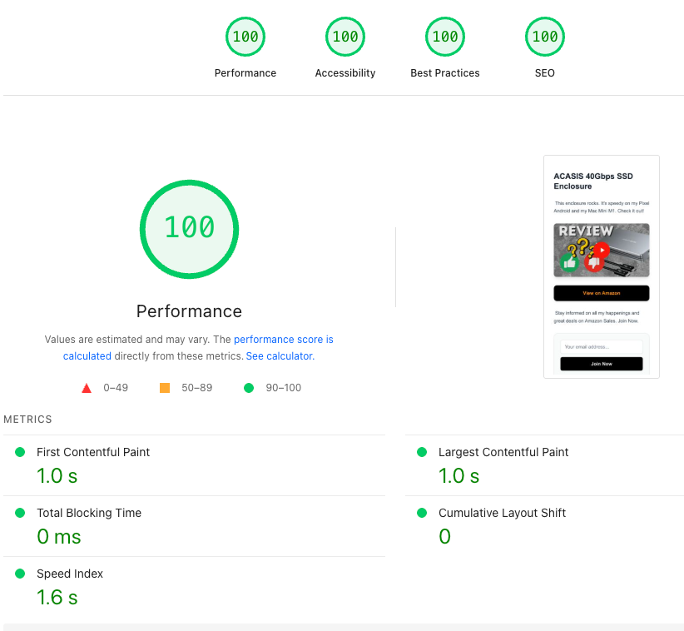This screenshot has width=684, height=631.
Task: Click the red triangle 0-49 legend icon
Action: click(87, 387)
